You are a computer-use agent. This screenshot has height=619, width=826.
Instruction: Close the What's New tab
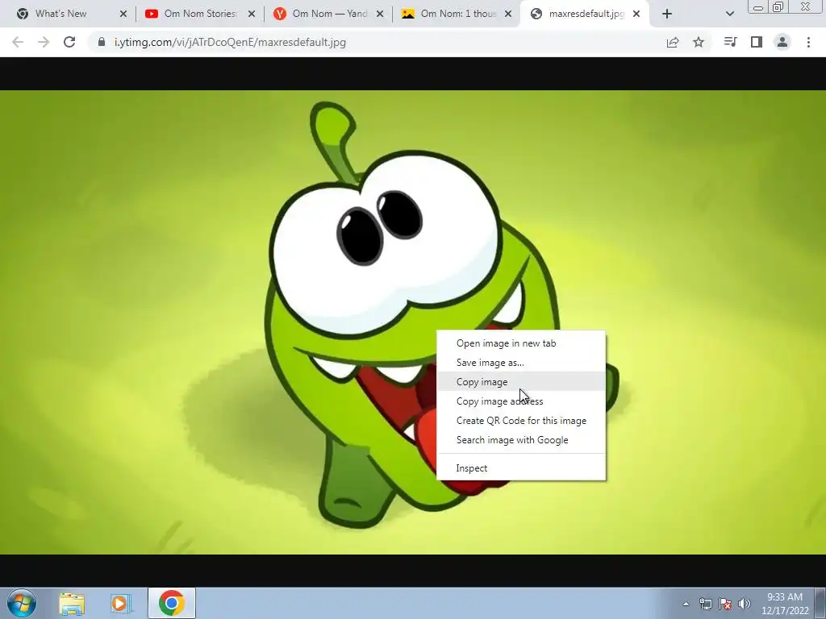(x=123, y=14)
